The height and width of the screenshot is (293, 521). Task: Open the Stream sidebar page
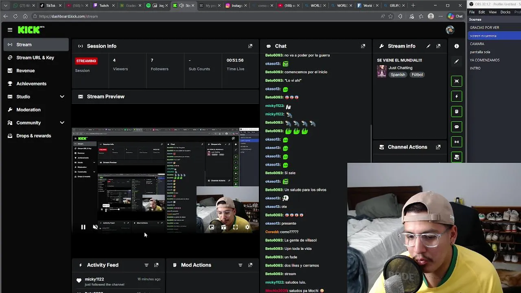(36, 44)
